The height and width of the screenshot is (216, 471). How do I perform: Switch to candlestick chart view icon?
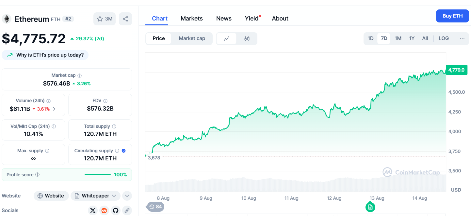tap(247, 39)
